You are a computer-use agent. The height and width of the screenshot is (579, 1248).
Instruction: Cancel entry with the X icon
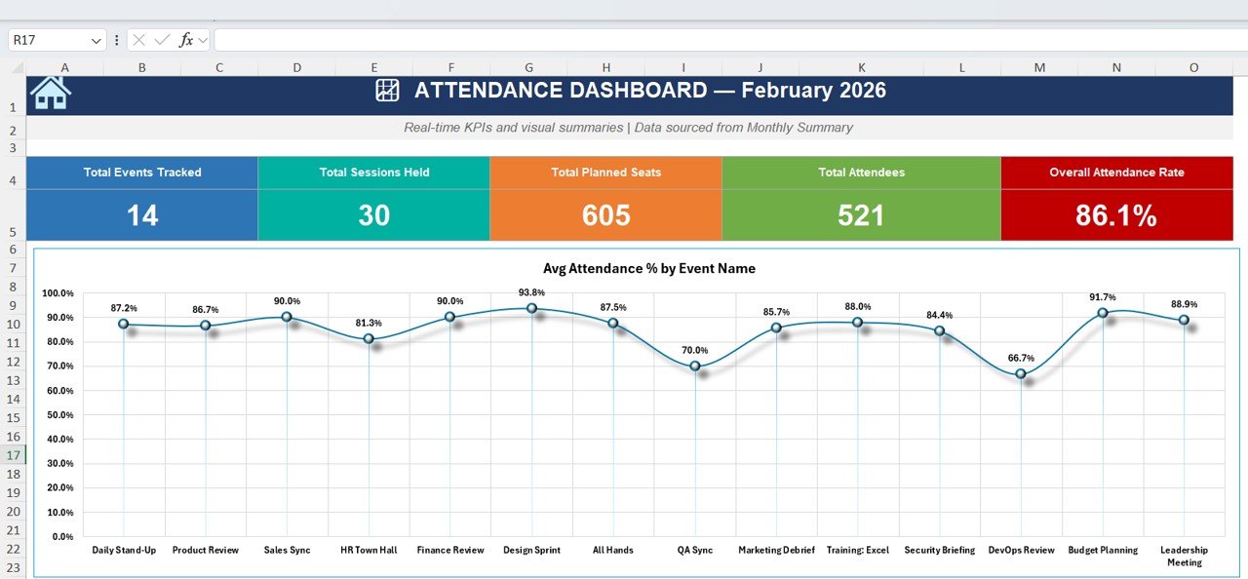[139, 40]
